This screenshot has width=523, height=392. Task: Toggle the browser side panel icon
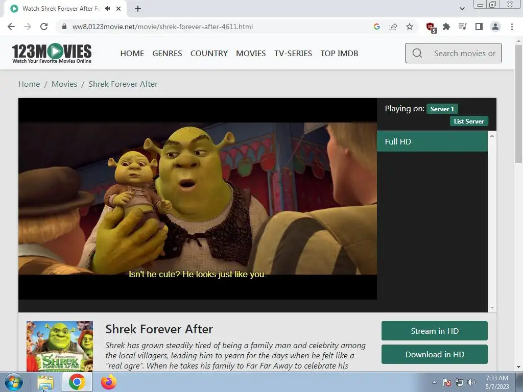pyautogui.click(x=479, y=27)
